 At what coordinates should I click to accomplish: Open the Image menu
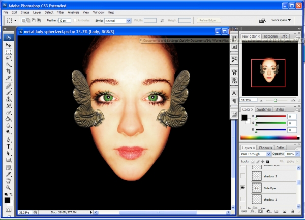[x=25, y=12]
